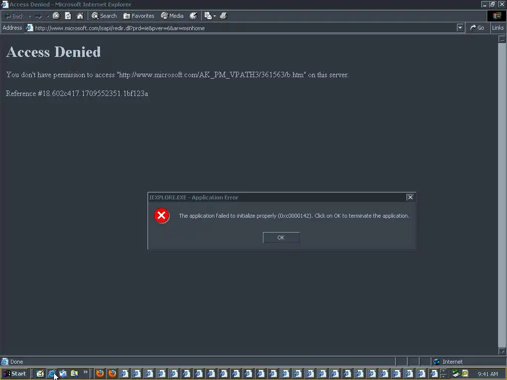Open the Mail button dropdown arrow
This screenshot has height=380, width=507.
(x=214, y=16)
